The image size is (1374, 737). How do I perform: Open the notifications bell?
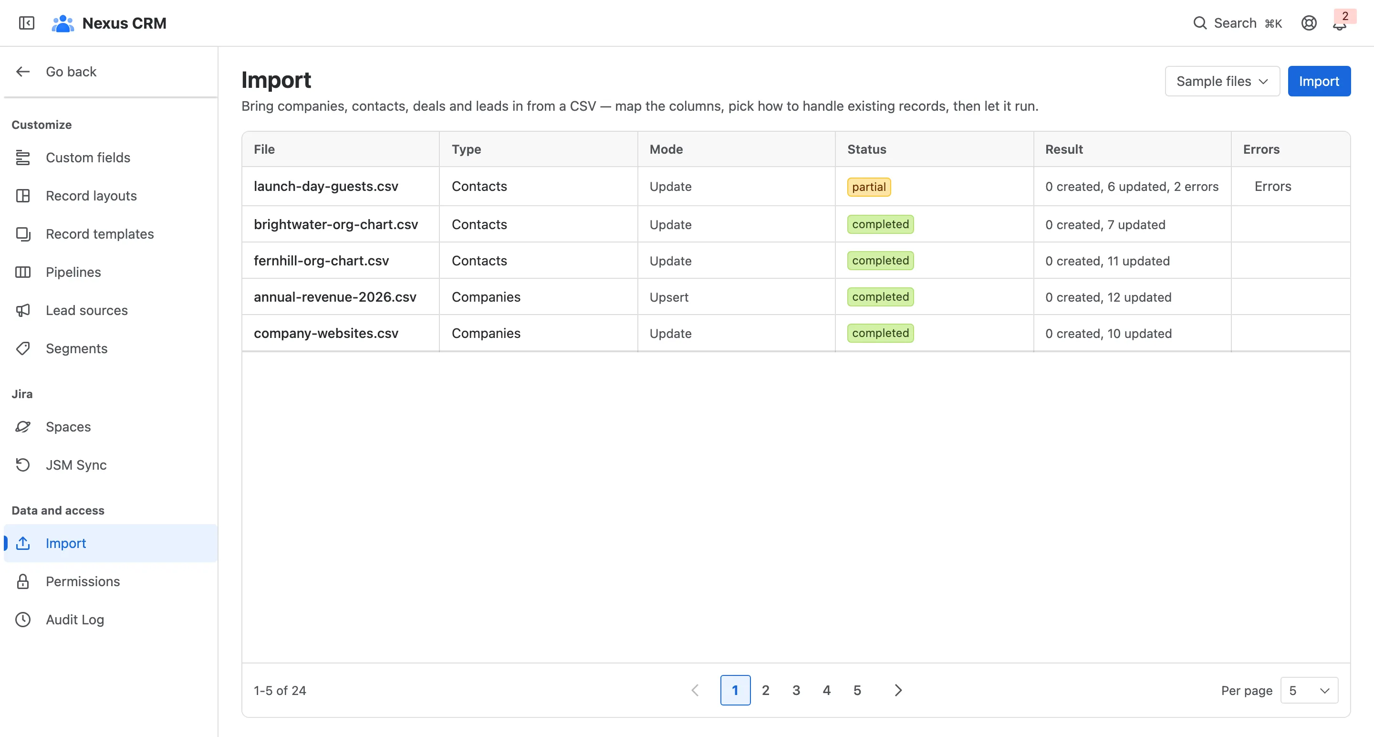1339,24
